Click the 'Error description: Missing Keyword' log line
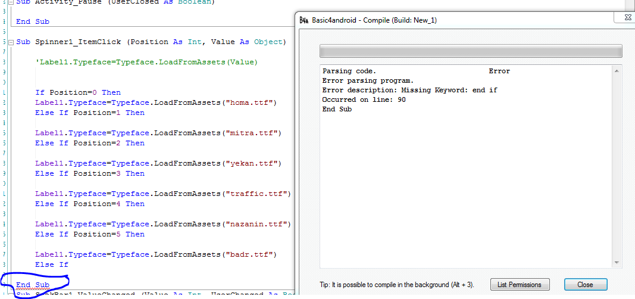The width and height of the screenshot is (635, 299). [x=409, y=90]
